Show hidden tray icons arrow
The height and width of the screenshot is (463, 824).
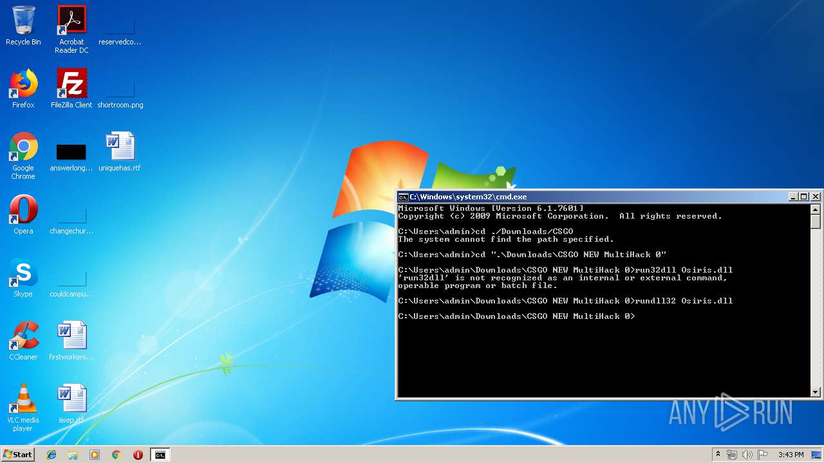718,455
